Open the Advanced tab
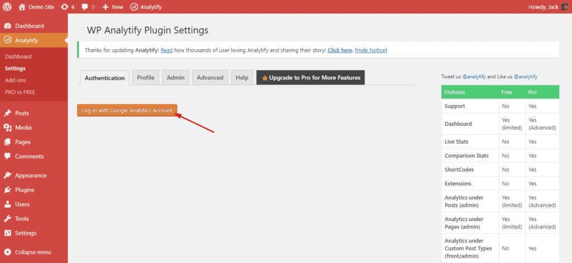This screenshot has height=263, width=572. pyautogui.click(x=210, y=78)
